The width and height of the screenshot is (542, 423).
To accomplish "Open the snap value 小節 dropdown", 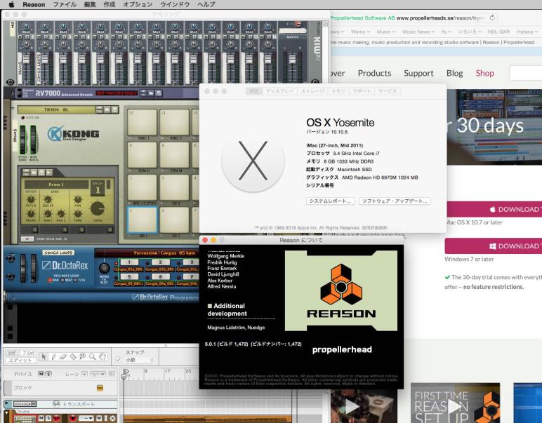I will 139,360.
